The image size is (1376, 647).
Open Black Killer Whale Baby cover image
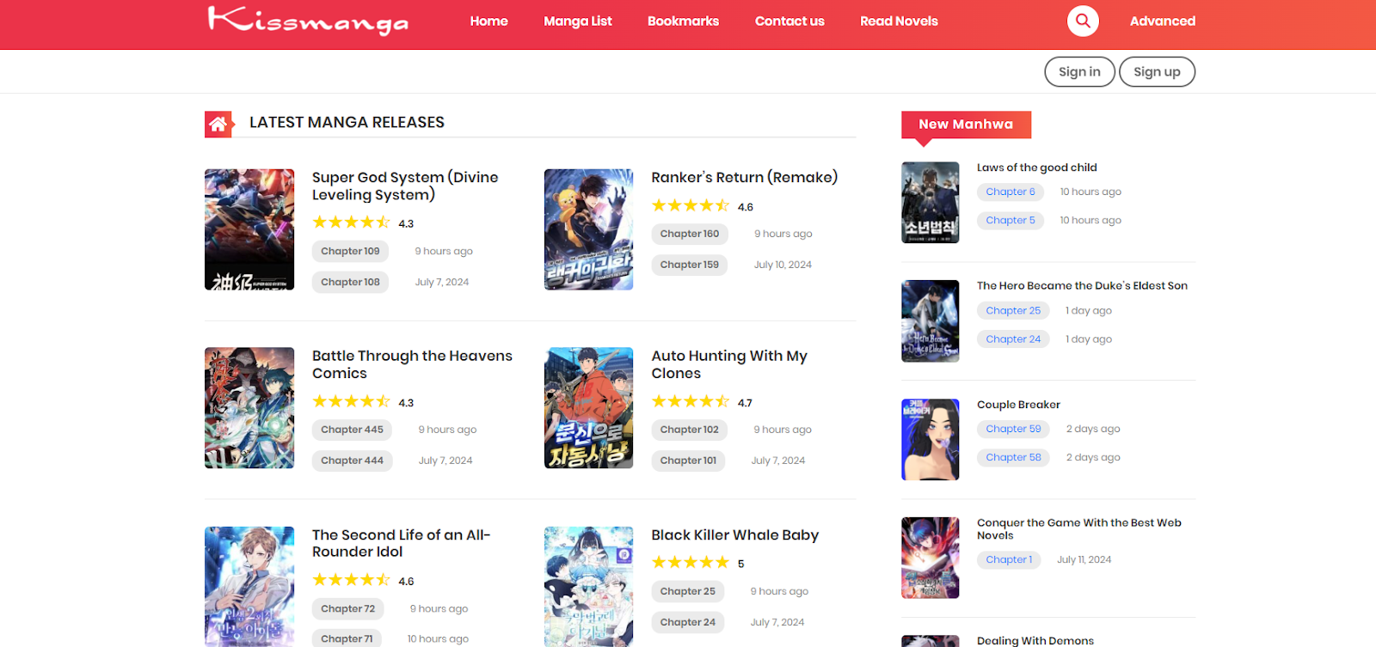pos(589,587)
